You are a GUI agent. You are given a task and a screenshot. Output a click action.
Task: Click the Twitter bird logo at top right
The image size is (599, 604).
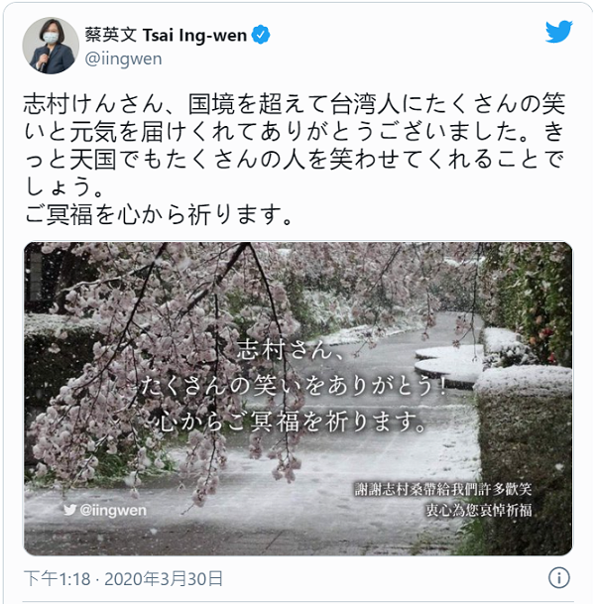pos(558,32)
